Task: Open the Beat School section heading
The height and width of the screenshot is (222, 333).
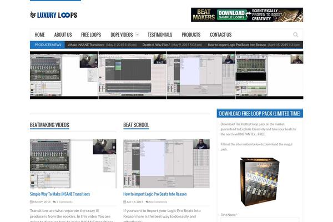Action: click(x=136, y=125)
